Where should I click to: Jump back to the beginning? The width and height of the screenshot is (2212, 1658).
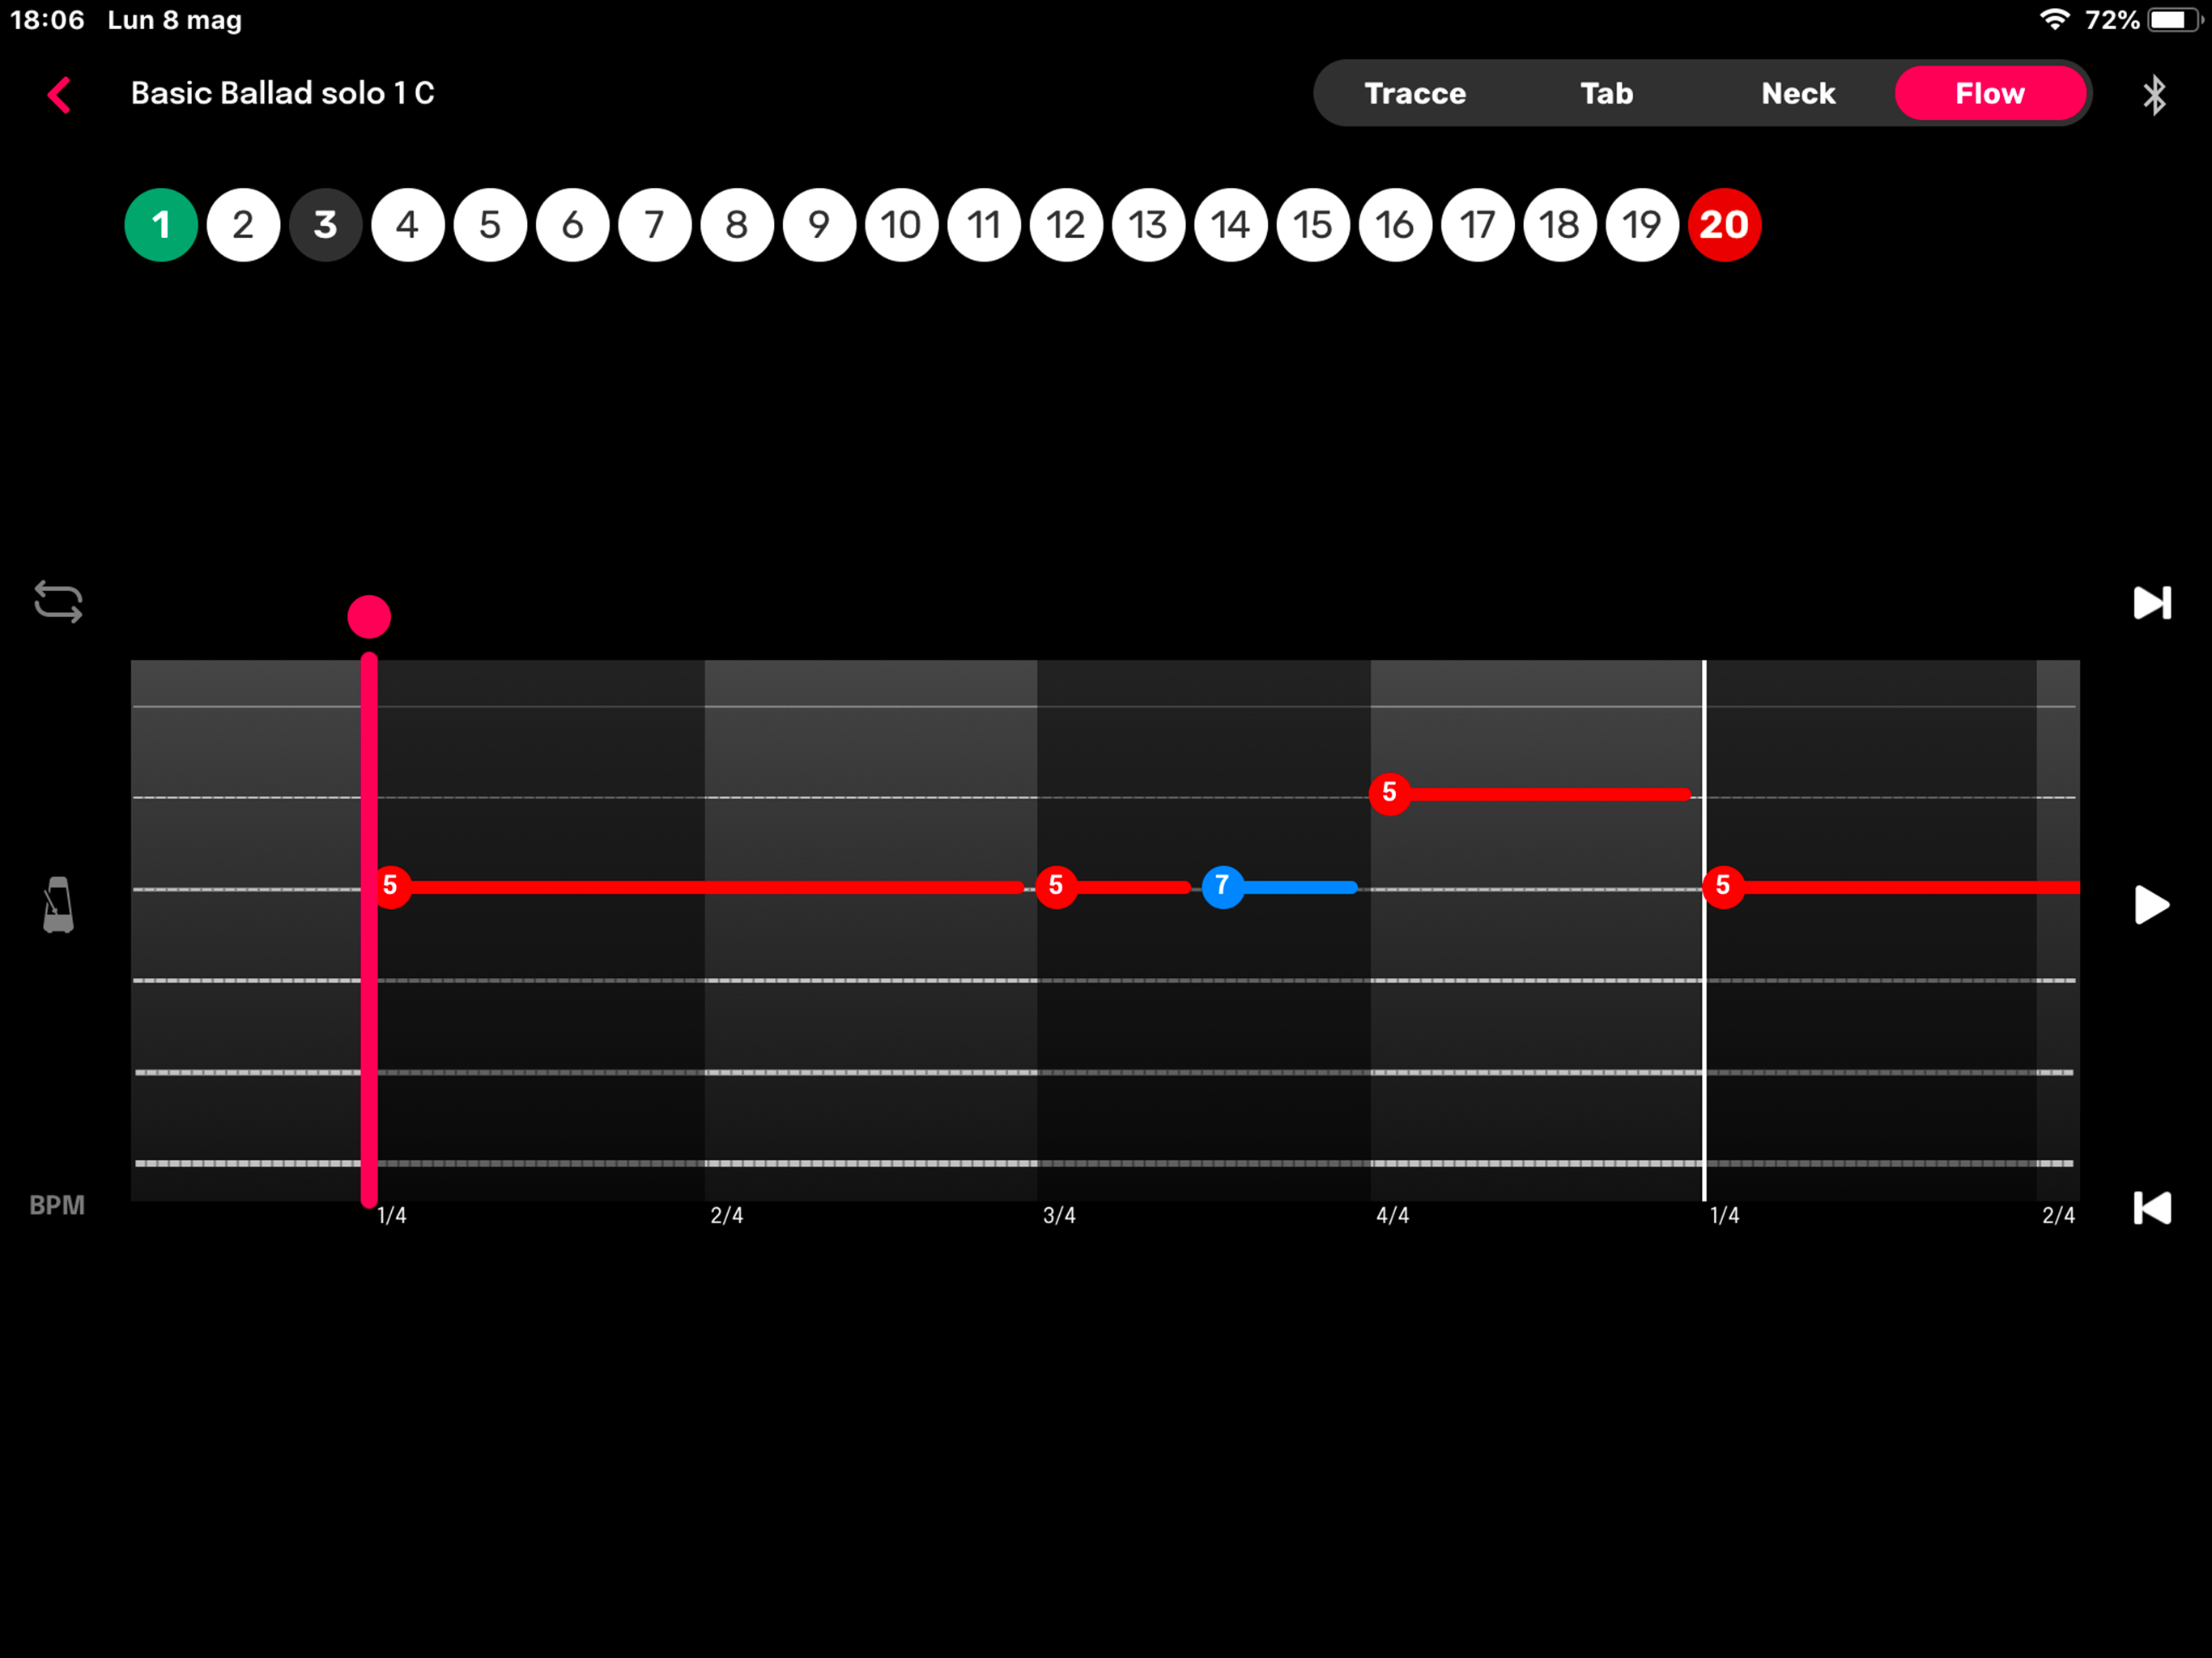coord(2151,1208)
